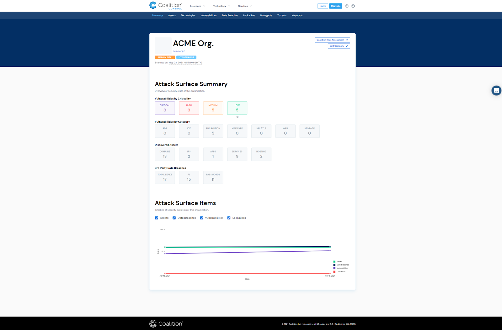502x330 pixels.
Task: Open the Services assets card
Action: tap(237, 154)
